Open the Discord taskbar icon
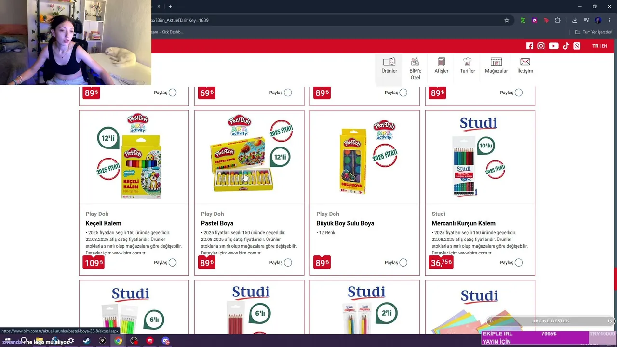This screenshot has width=617, height=347. [x=166, y=341]
